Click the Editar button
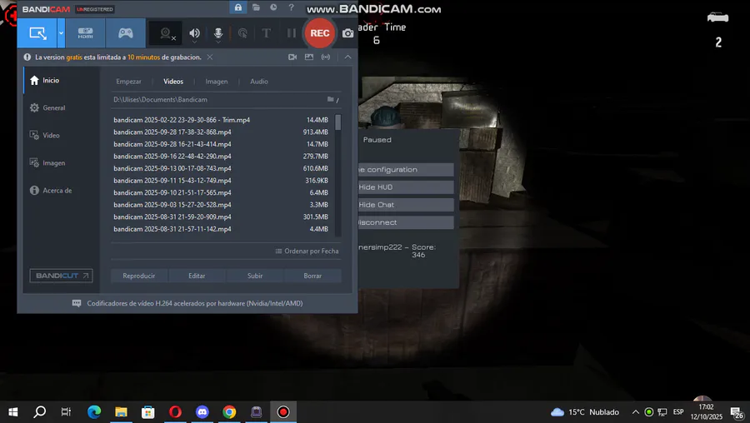 (197, 276)
